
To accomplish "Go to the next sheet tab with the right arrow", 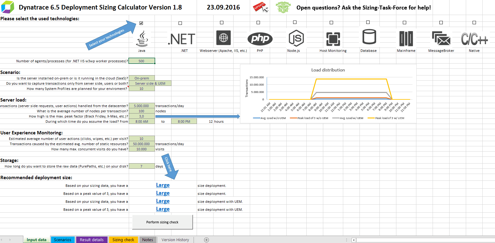I will coord(10,240).
